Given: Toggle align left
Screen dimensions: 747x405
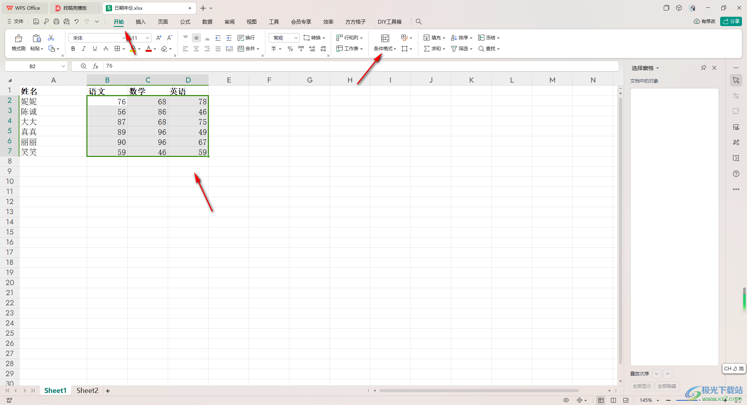Looking at the screenshot, I should tap(186, 49).
